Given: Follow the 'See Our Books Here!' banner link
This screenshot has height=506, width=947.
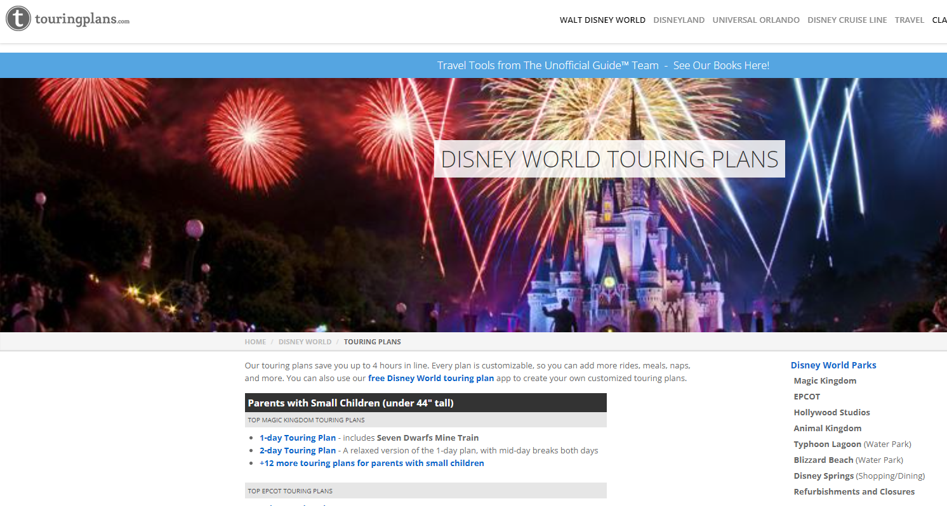Looking at the screenshot, I should (721, 65).
